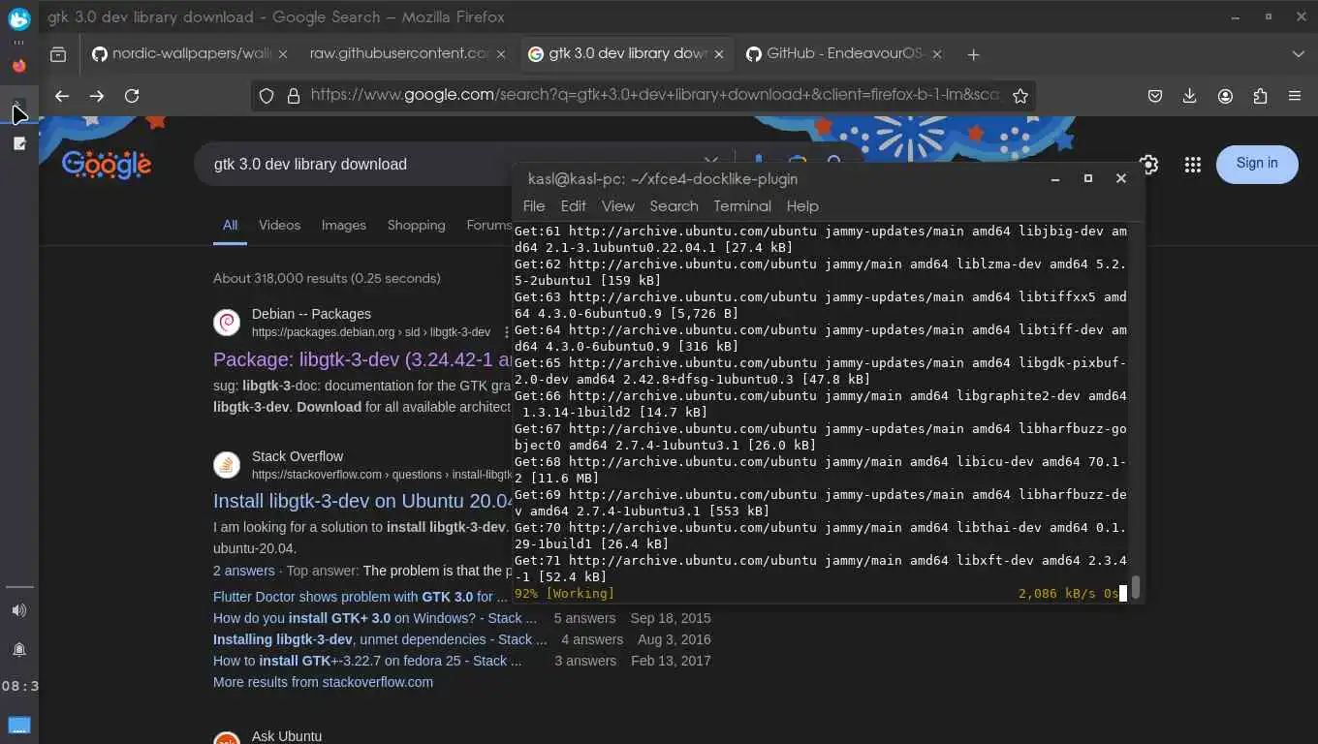Go forward in Firefox history
The height and width of the screenshot is (744, 1318).
point(97,96)
